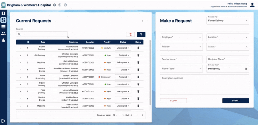Open the Status dropdown in form
This screenshot has height=125, width=258.
point(228,47)
